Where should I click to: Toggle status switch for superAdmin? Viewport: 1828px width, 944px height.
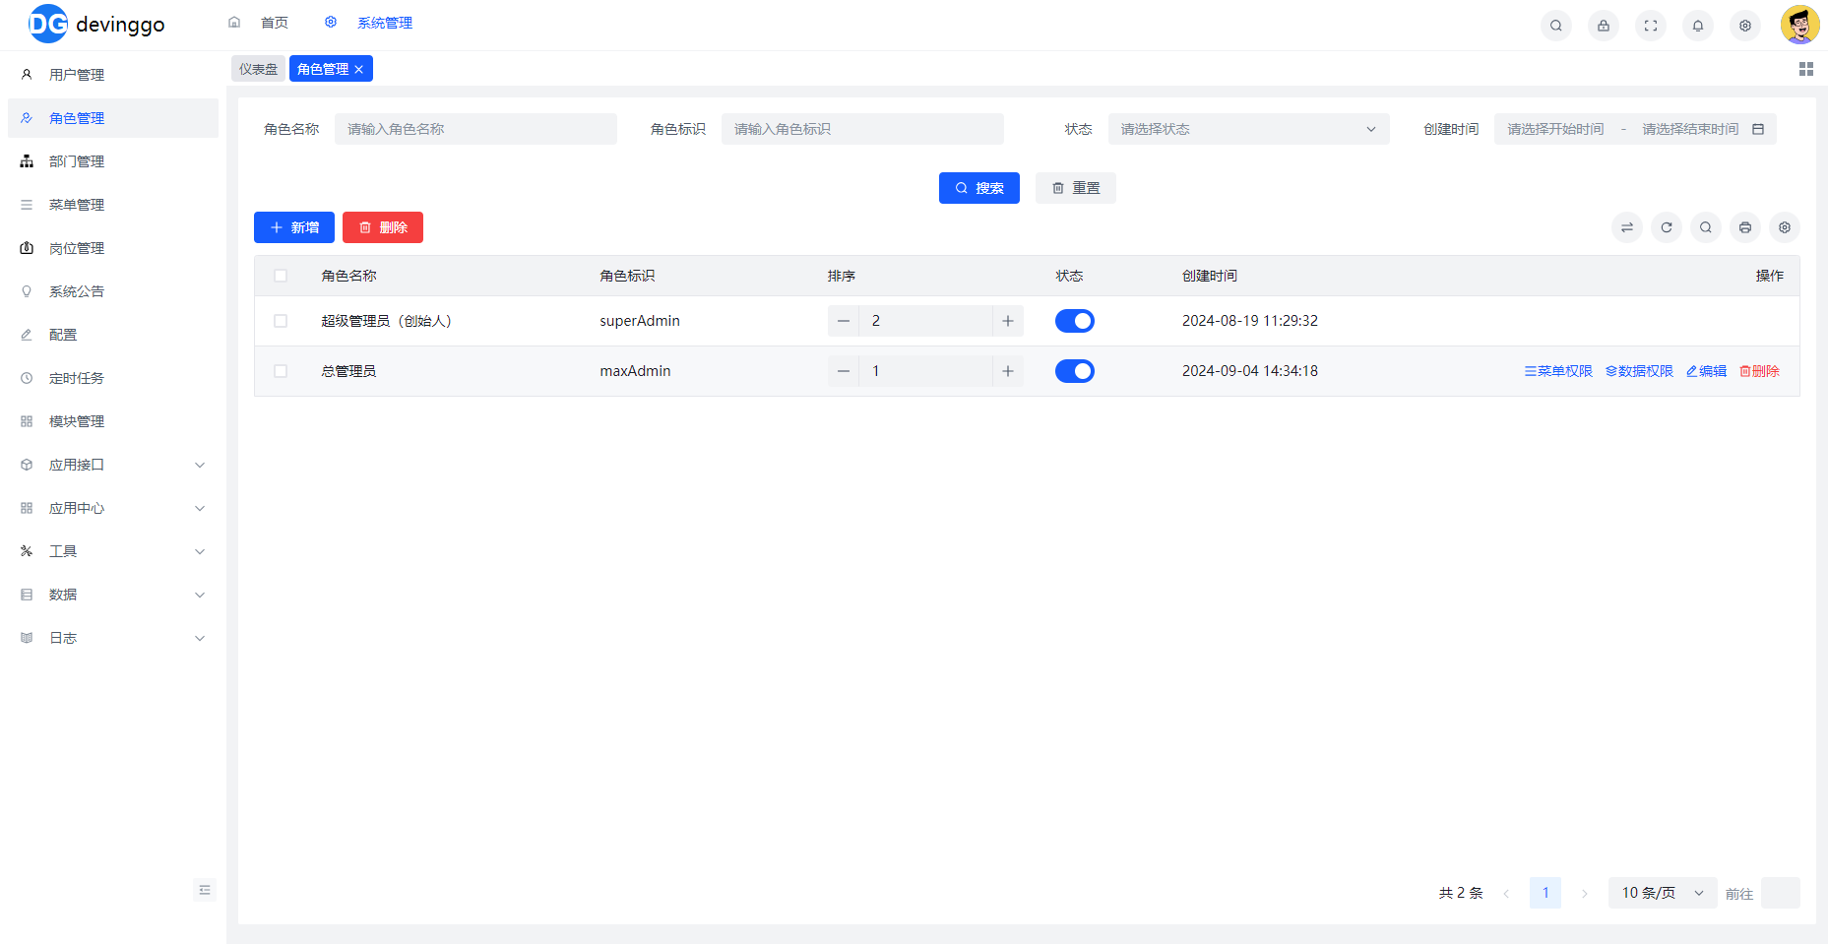click(x=1075, y=321)
